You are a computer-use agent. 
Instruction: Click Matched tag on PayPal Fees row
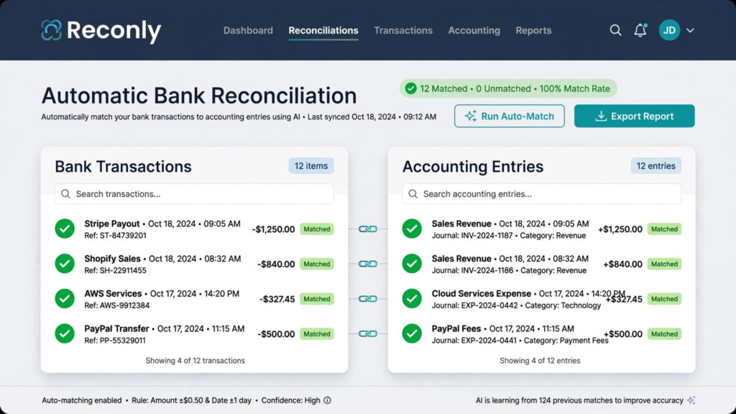[664, 333]
